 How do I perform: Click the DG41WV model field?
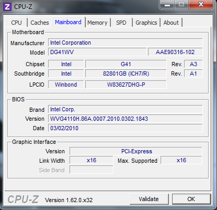[x=97, y=52]
